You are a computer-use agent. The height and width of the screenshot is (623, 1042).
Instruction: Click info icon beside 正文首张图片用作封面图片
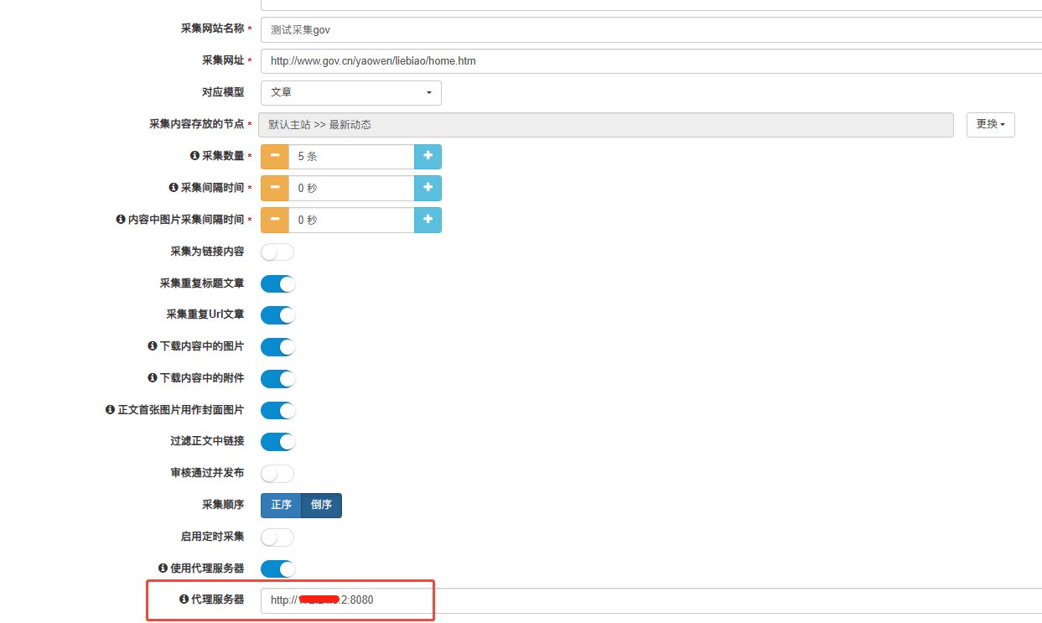point(110,410)
